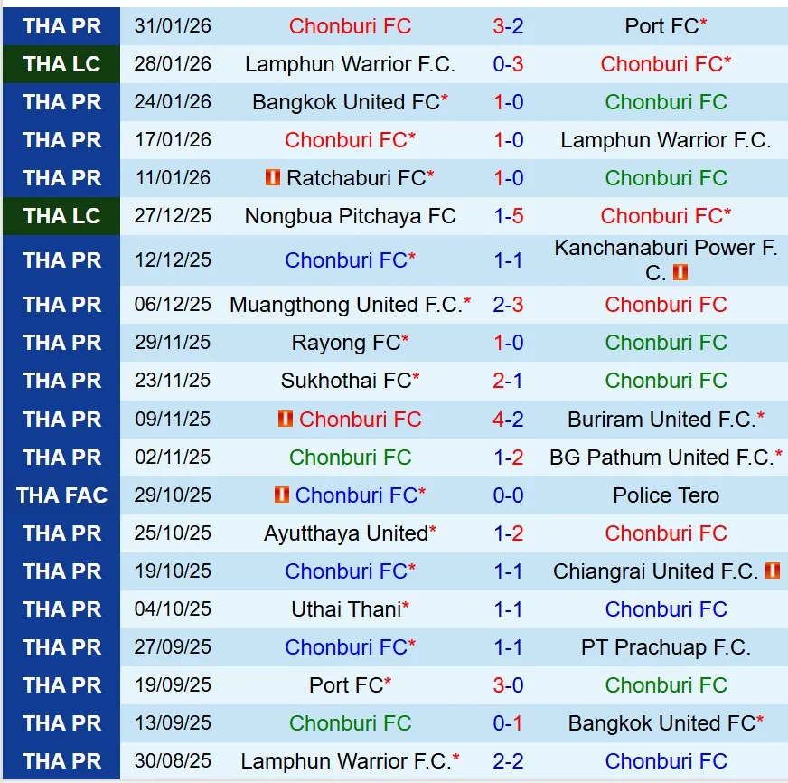Click the Uthai Thani team name
Viewport: 788px width, 783px height.
pos(346,609)
